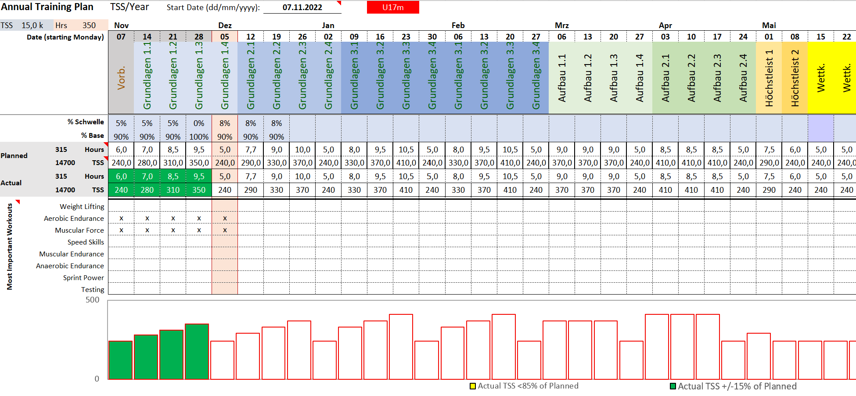
Task: Click the % Base row label
Action: pyautogui.click(x=92, y=136)
